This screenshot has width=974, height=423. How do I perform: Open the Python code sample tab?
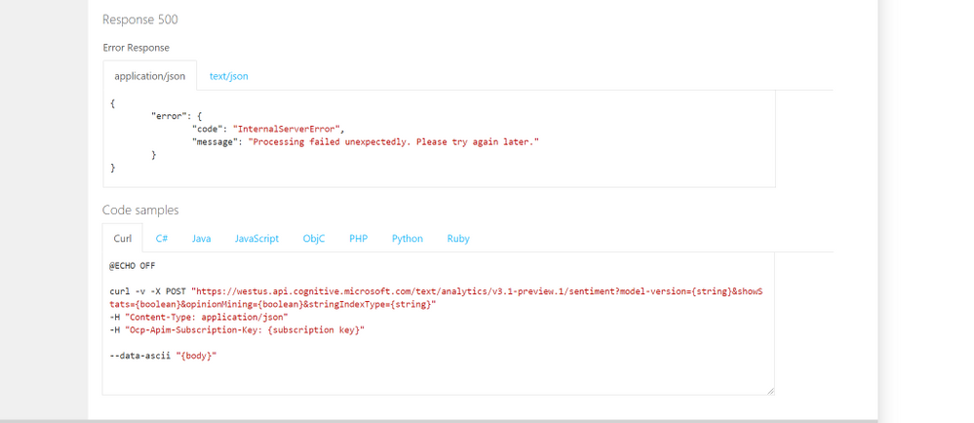(x=408, y=238)
